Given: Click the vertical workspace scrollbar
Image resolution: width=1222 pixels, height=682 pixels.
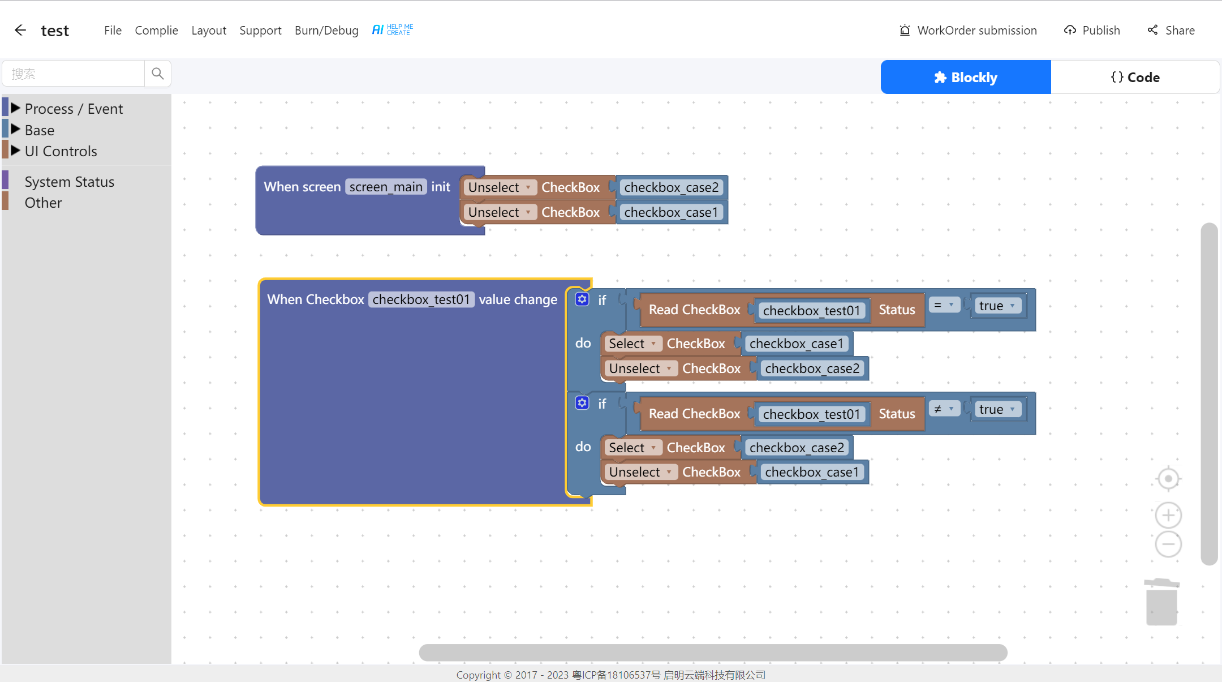Looking at the screenshot, I should coord(1209,394).
